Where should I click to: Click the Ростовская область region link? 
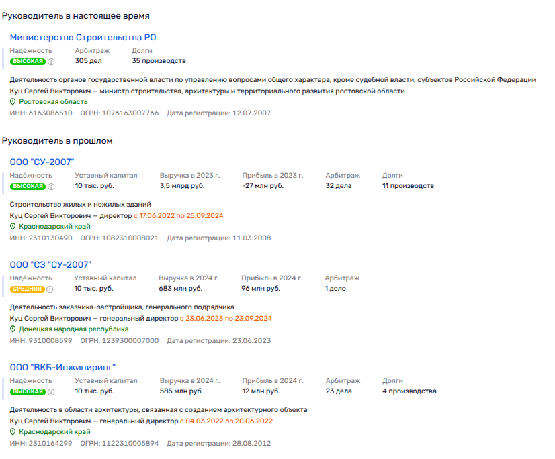[53, 102]
